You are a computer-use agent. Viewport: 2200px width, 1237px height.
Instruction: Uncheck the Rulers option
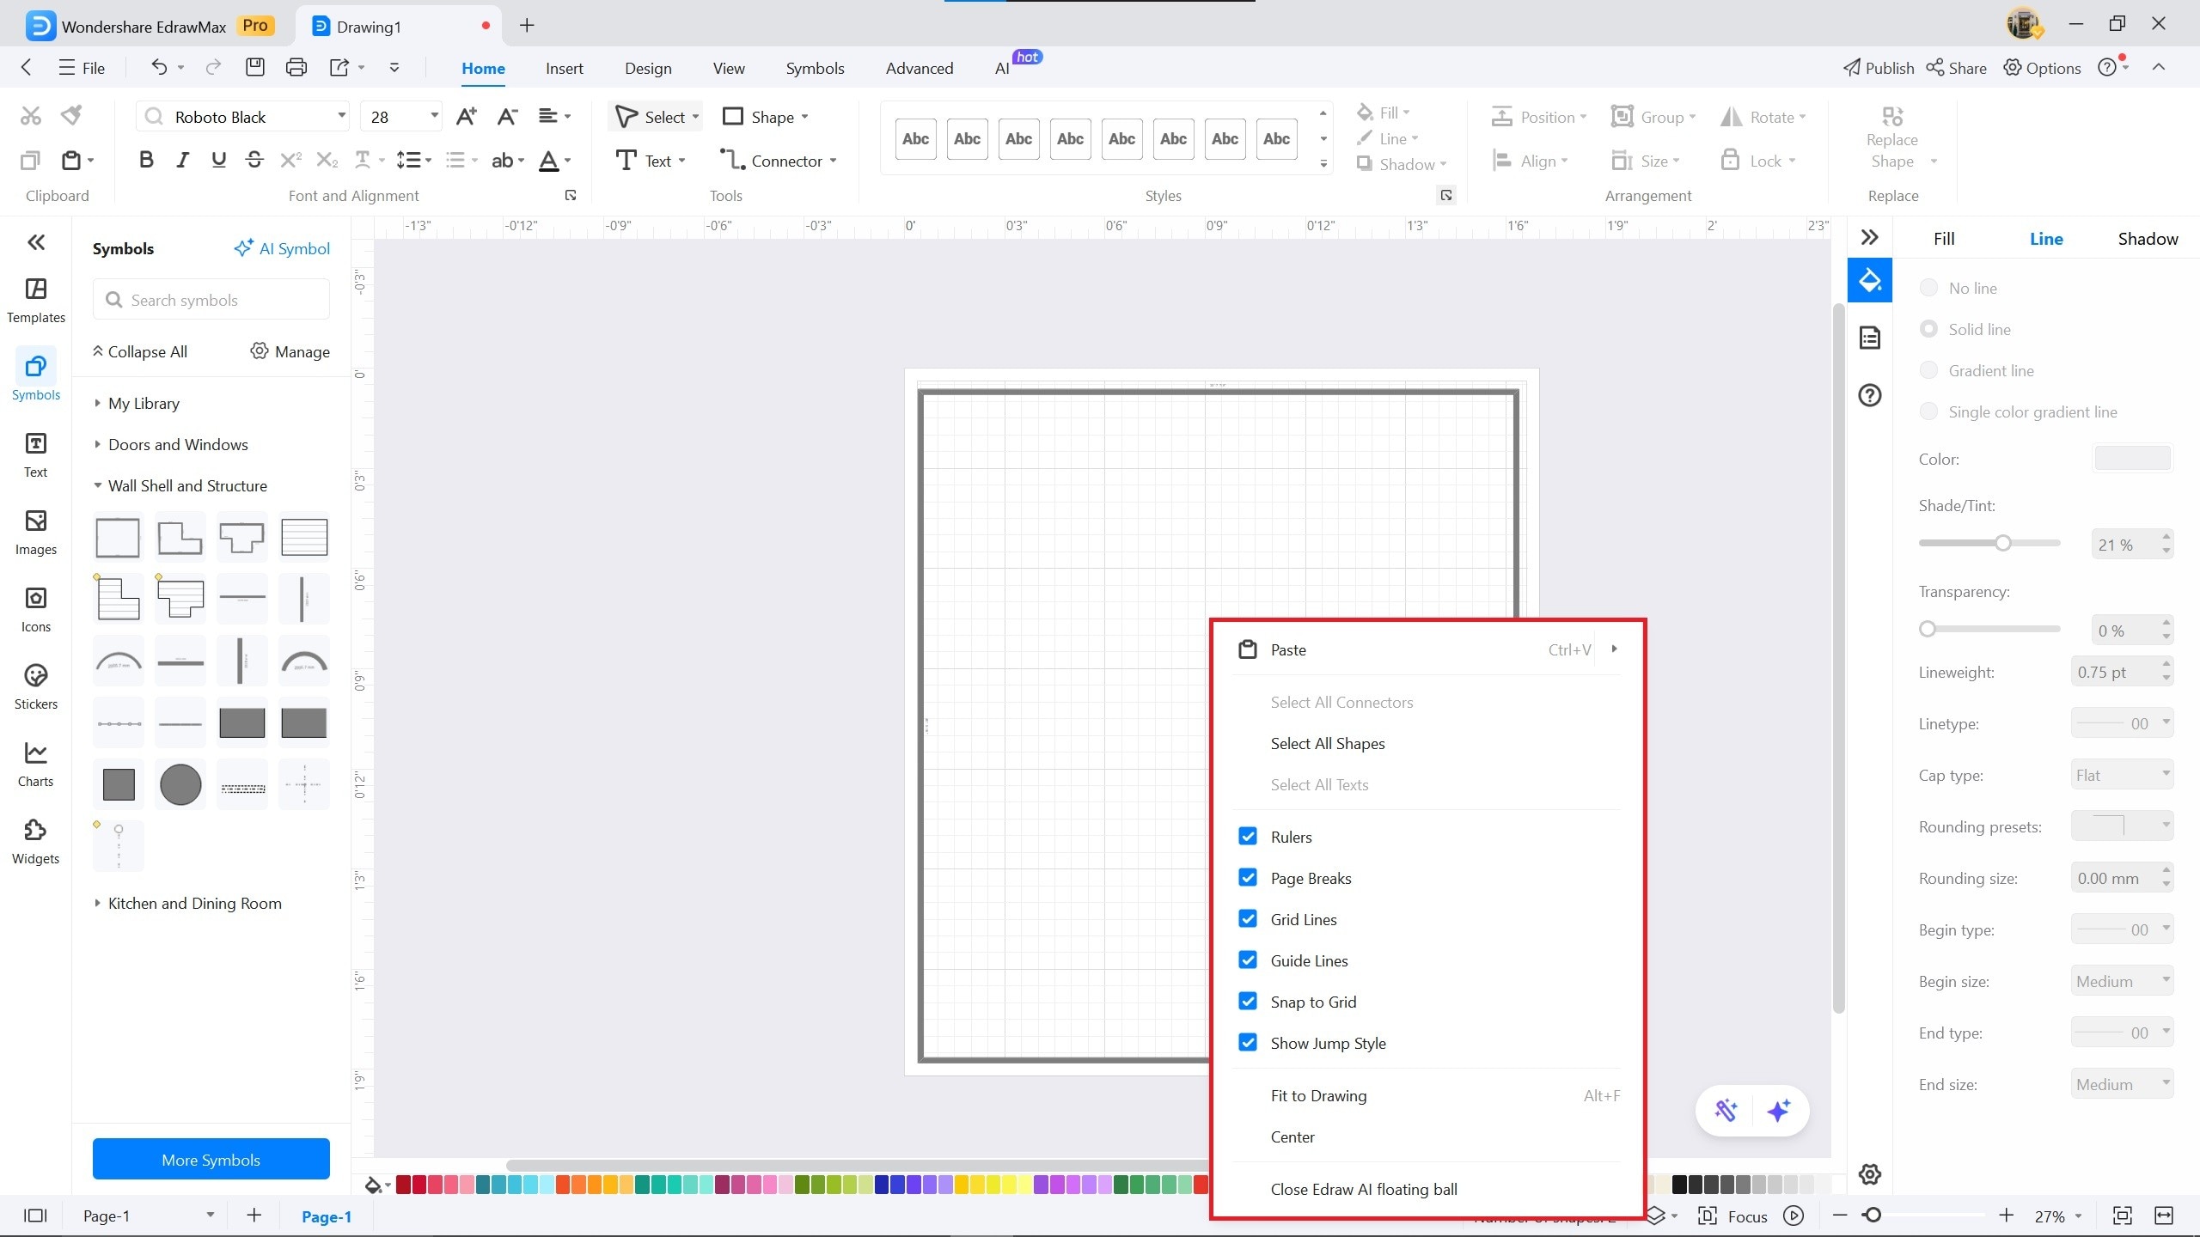click(x=1248, y=837)
